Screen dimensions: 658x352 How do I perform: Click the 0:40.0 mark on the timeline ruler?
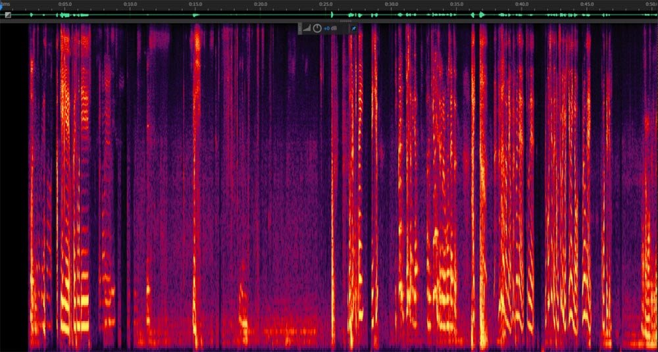pos(521,4)
